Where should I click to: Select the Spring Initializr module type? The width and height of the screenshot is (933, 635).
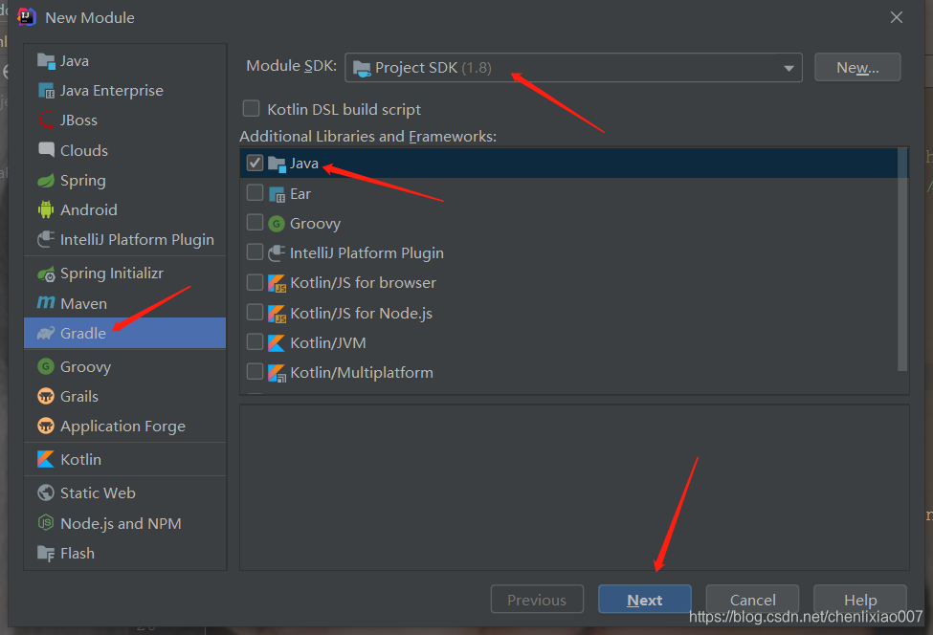125,274
